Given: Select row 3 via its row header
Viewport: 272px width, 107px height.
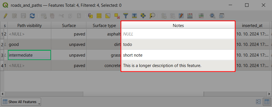Looking at the screenshot, I should (x=2, y=55).
